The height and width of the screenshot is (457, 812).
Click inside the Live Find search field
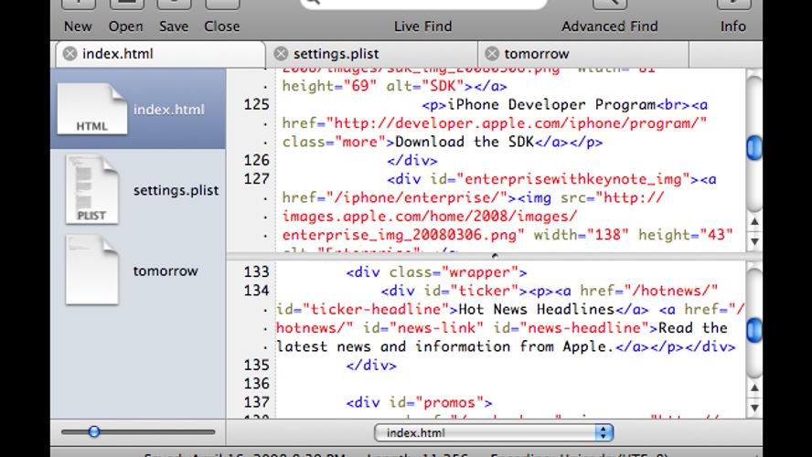[422, 4]
